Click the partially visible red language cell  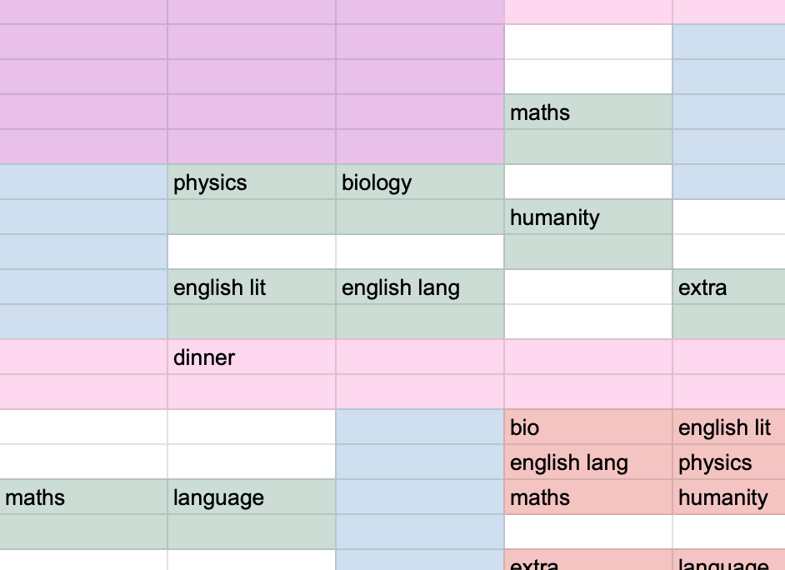click(x=727, y=563)
